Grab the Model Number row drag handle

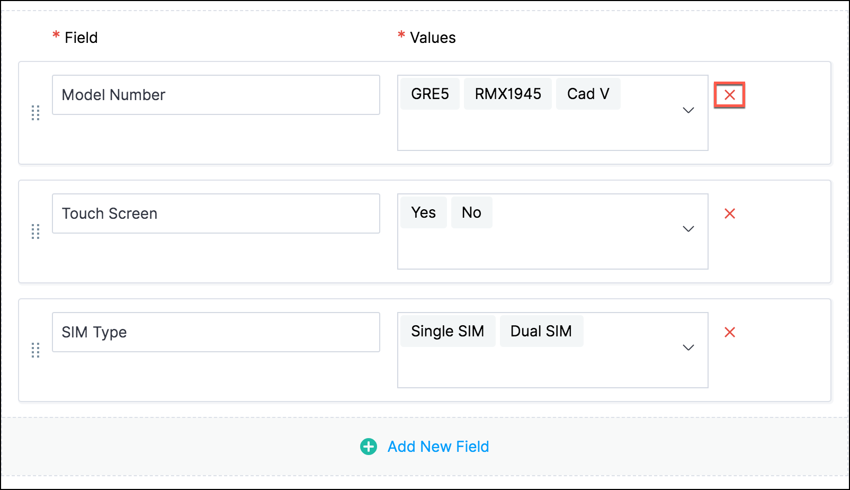[x=35, y=113]
